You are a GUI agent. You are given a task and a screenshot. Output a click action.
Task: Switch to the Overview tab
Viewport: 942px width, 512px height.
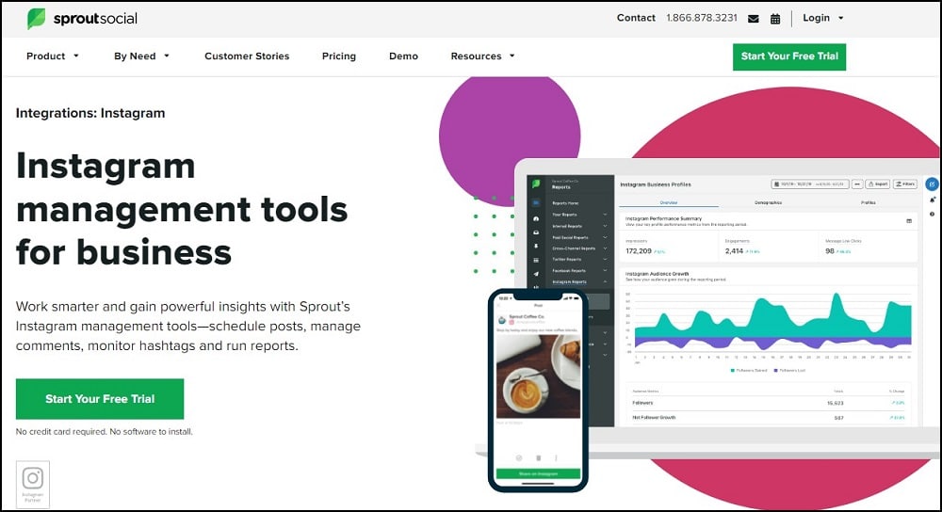(x=669, y=203)
